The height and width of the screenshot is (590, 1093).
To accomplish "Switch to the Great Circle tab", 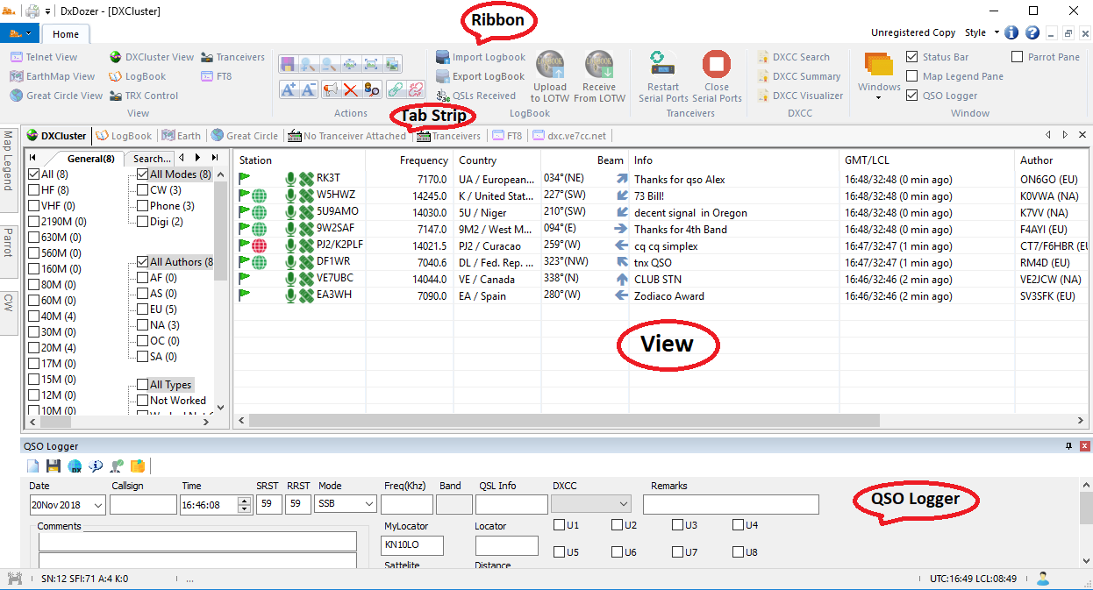I will click(245, 136).
